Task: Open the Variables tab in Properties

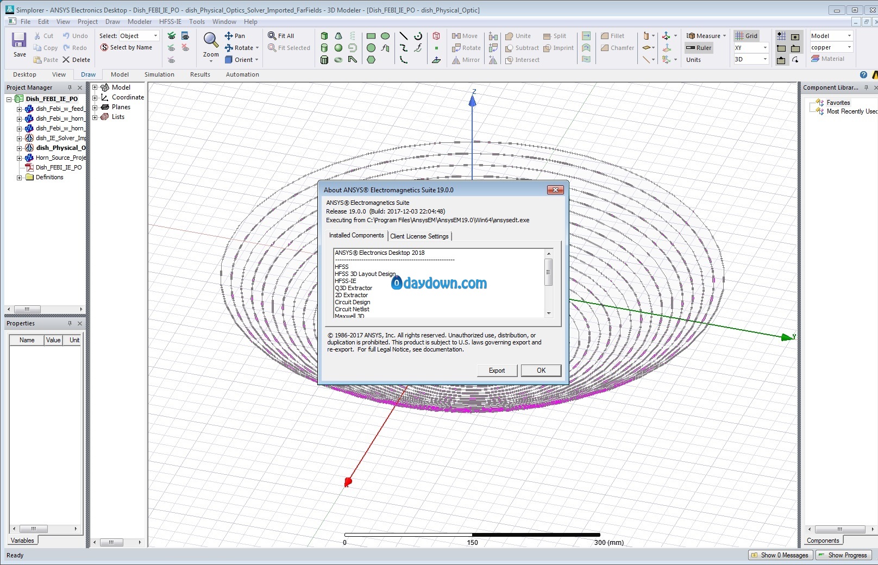Action: pyautogui.click(x=22, y=541)
